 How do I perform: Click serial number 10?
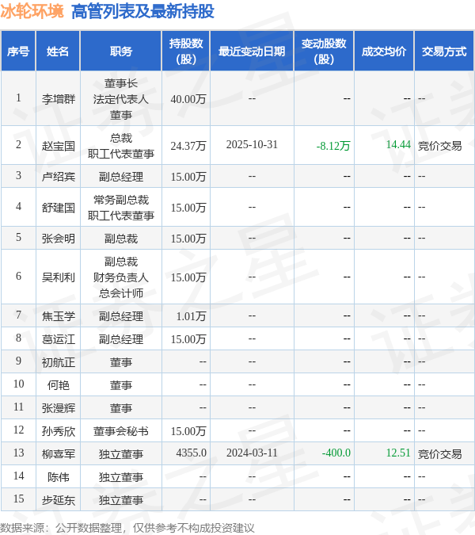(19, 384)
